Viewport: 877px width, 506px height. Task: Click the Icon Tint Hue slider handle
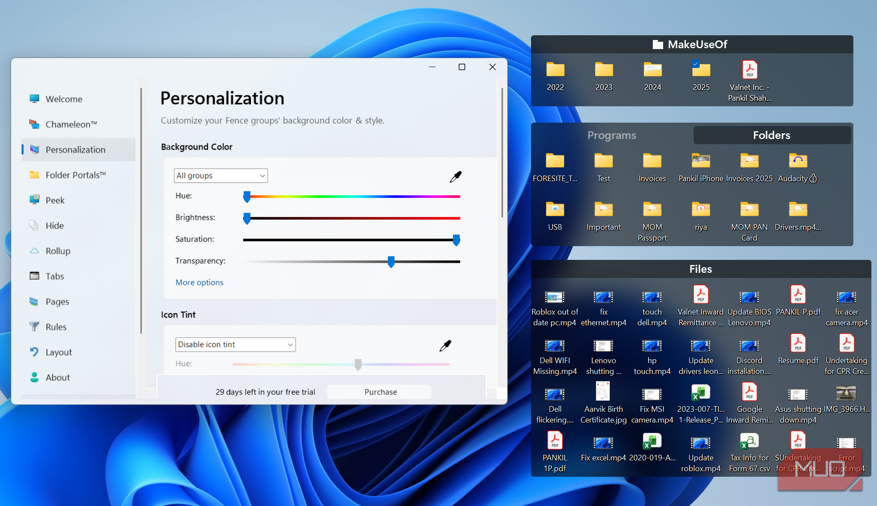(x=358, y=364)
